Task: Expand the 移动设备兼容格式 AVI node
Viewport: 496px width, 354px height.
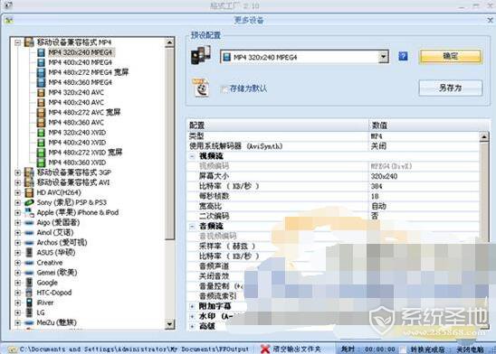Action: pos(18,182)
